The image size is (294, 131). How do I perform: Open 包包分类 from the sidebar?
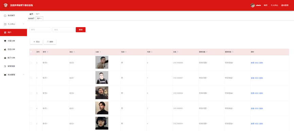[11, 49]
